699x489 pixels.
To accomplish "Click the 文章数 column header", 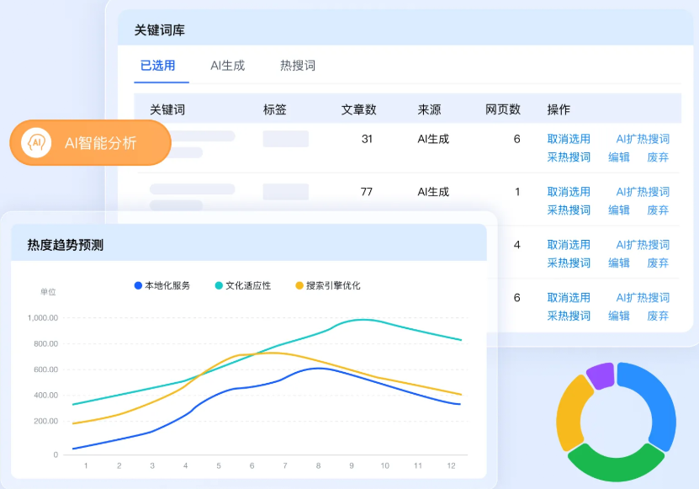I will (358, 109).
